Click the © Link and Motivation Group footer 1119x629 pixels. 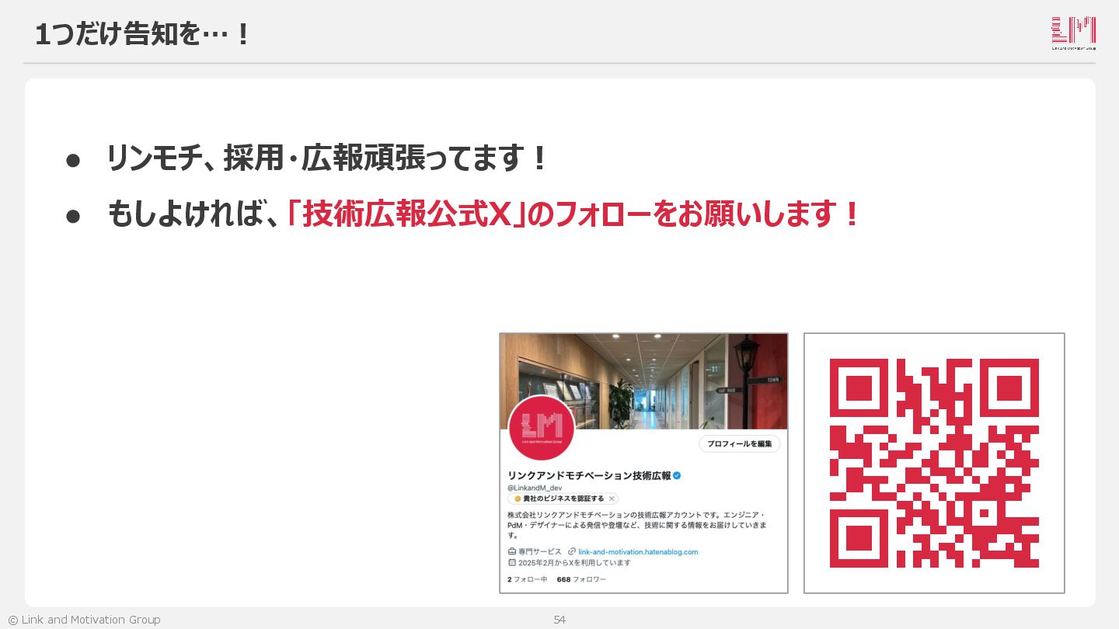[84, 620]
